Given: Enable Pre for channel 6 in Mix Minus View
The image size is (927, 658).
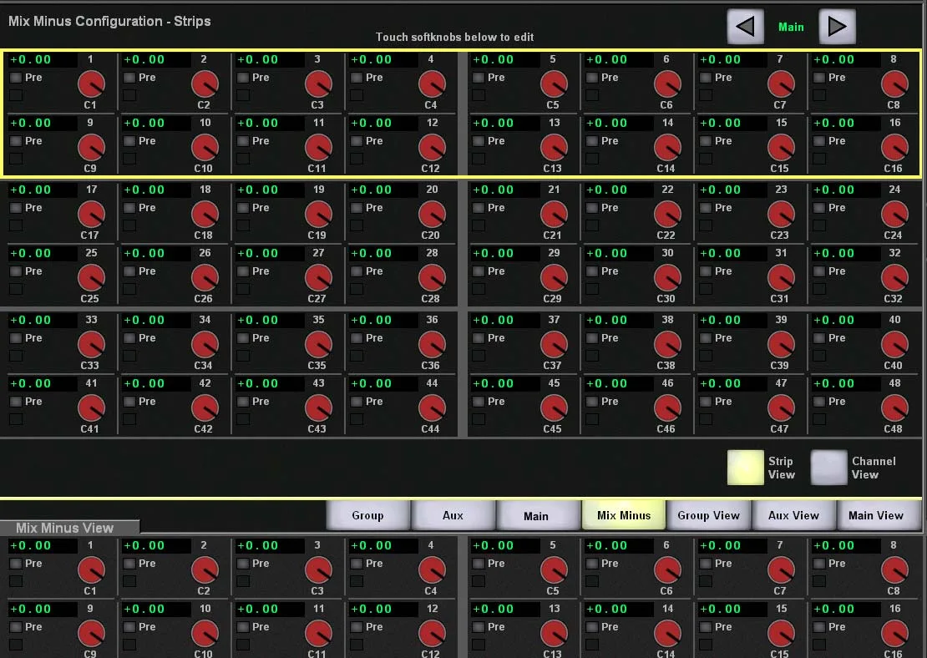Looking at the screenshot, I should point(592,564).
